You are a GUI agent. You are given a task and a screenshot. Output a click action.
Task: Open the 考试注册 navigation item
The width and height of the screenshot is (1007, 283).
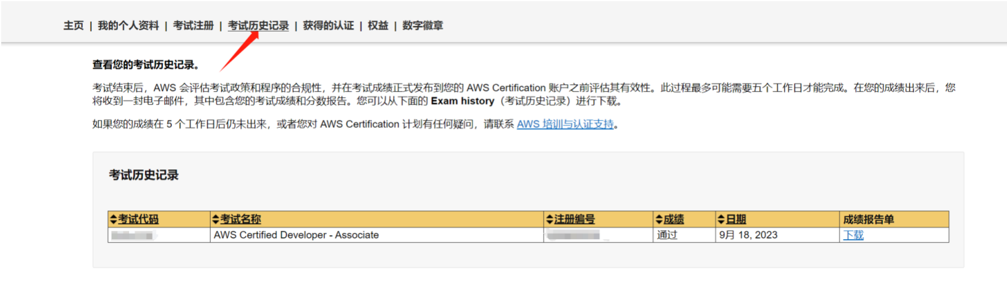193,25
